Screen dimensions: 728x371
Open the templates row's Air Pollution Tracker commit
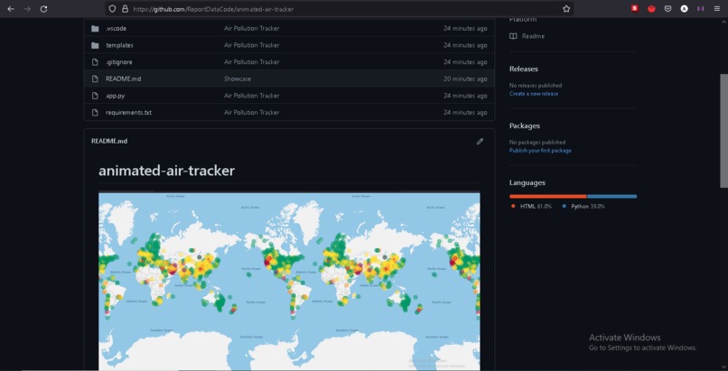(x=252, y=45)
